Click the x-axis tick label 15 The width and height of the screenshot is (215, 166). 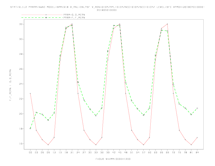tap(60, 152)
